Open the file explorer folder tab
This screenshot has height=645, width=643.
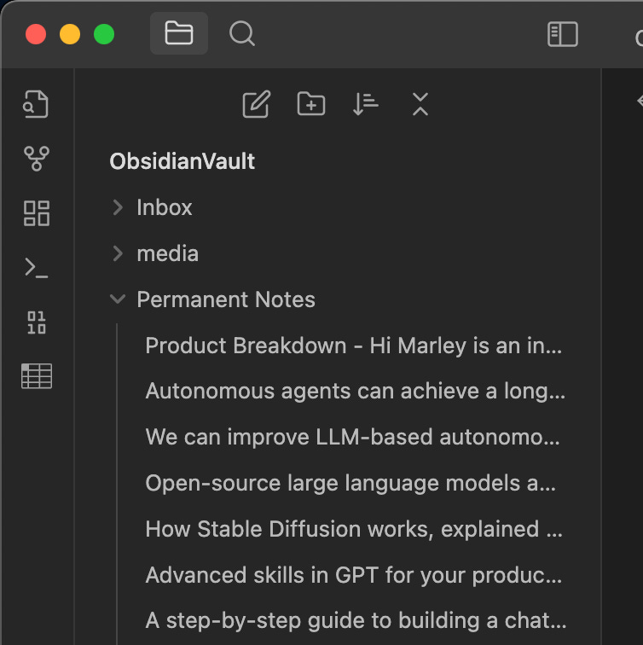point(179,33)
